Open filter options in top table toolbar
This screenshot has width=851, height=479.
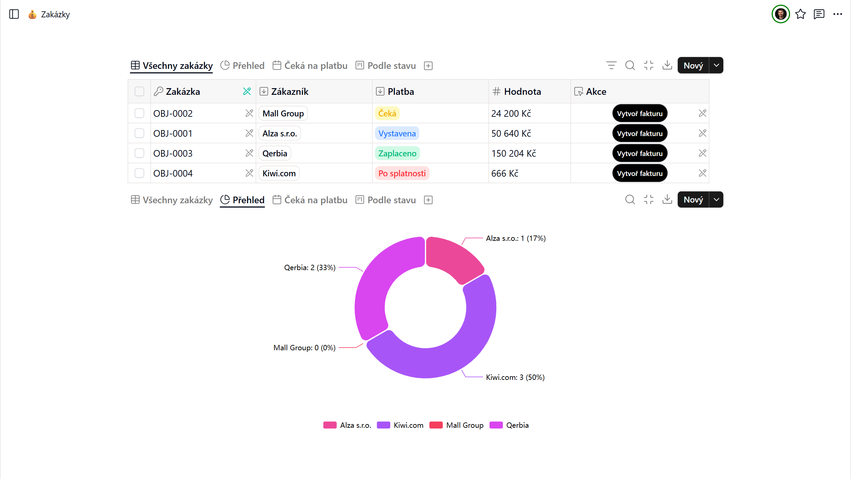[x=611, y=65]
